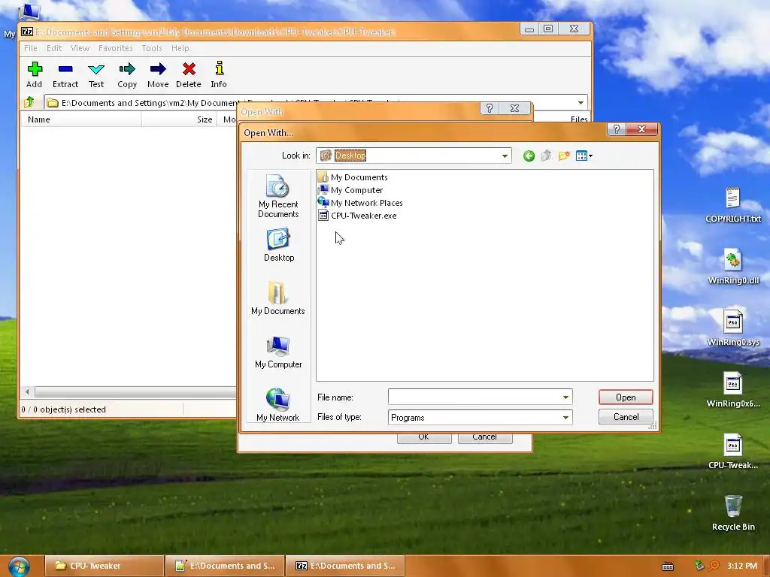The height and width of the screenshot is (577, 770).
Task: Click Cancel in the background Open With dialog
Action: [x=485, y=438]
